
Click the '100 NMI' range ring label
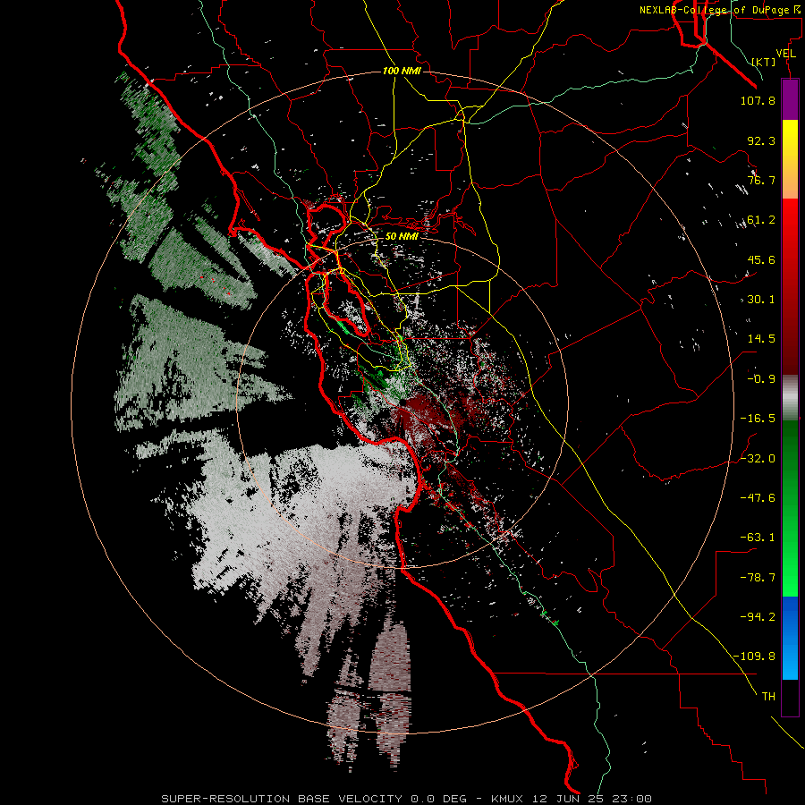[402, 71]
